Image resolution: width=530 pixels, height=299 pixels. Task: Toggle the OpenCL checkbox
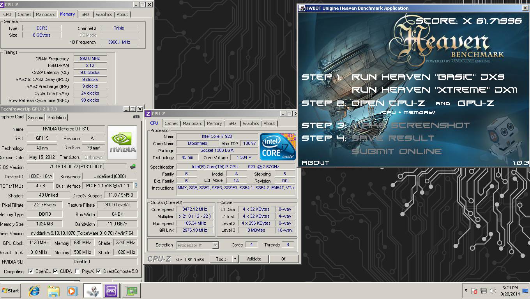[x=31, y=271]
